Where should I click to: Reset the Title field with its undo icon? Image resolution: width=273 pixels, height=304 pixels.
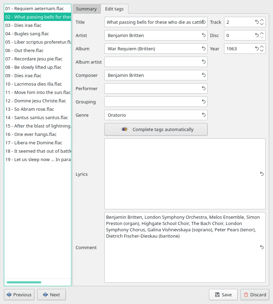pyautogui.click(x=204, y=22)
